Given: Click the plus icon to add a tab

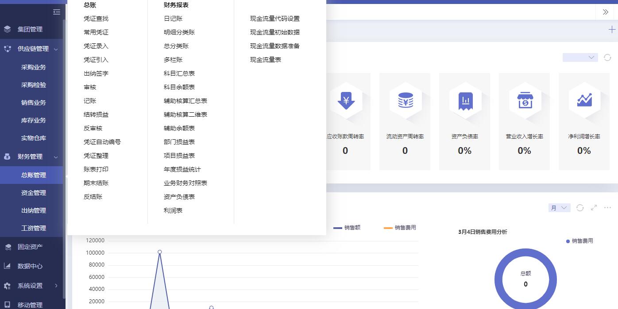Looking at the screenshot, I should [x=612, y=30].
